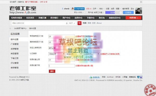Click the 常用推荐显示个数 input field
Screen dimensions: 156x96
click(62, 36)
